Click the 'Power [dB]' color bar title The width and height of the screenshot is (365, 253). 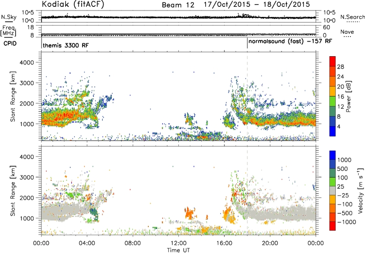point(348,96)
